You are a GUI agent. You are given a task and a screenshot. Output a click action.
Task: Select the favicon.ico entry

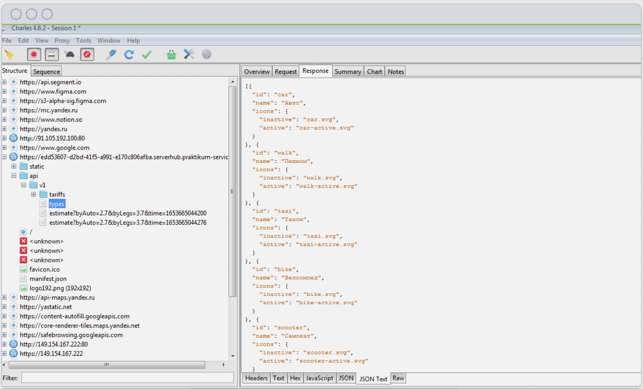tap(44, 269)
